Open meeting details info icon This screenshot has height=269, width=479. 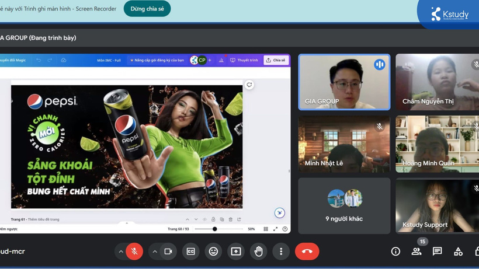[x=395, y=251]
